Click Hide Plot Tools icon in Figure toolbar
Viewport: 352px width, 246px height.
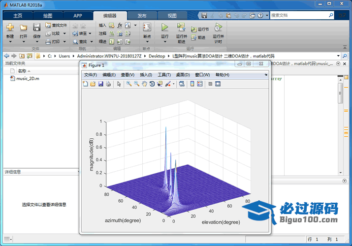coord(210,84)
